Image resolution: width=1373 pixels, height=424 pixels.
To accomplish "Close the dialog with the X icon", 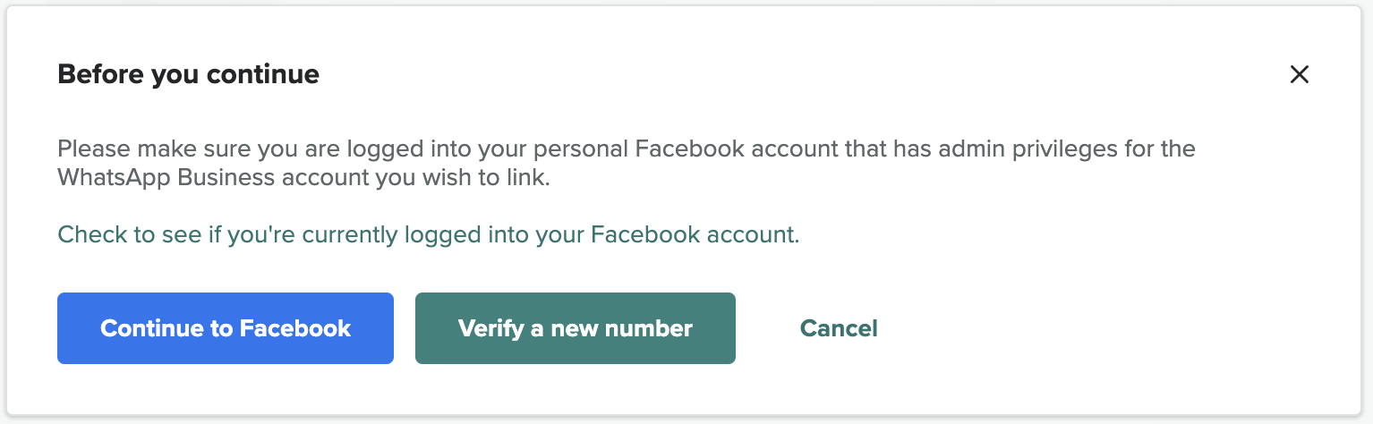I will (x=1299, y=74).
